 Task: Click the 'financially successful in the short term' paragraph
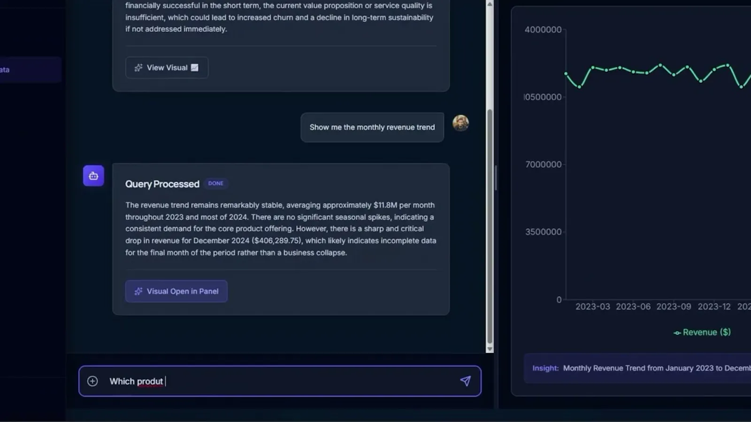(x=280, y=17)
